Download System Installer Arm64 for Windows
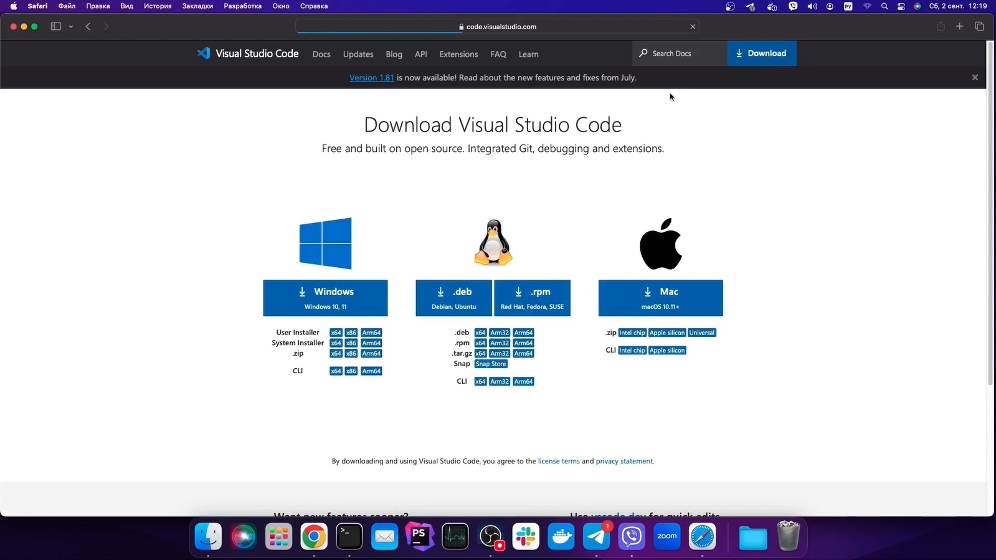This screenshot has width=996, height=560. (x=371, y=343)
